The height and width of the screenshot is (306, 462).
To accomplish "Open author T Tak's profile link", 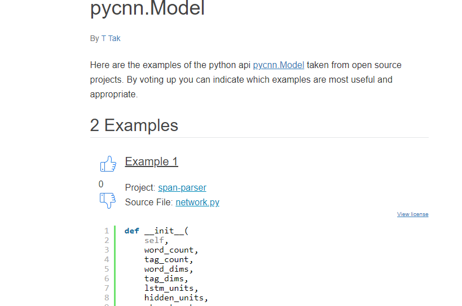I will coord(111,38).
